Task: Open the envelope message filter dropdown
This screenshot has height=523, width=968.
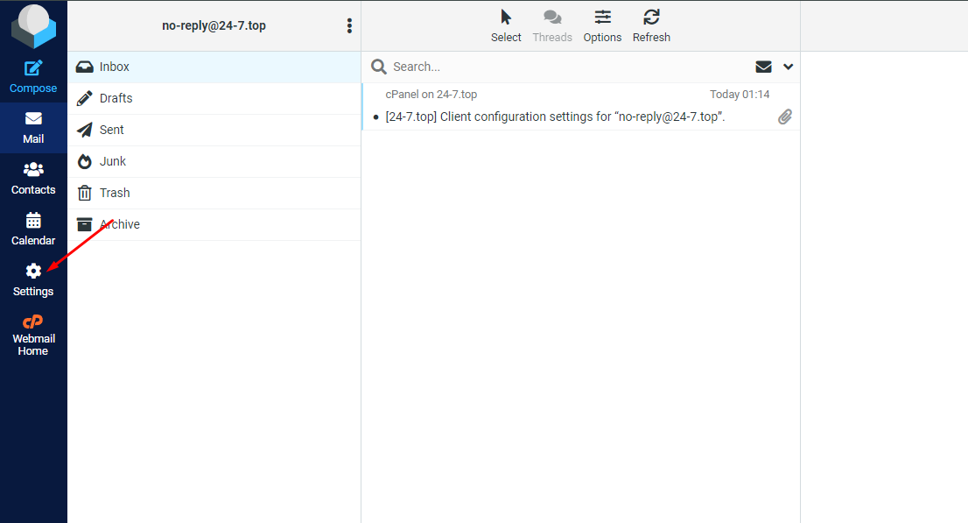Action: (x=763, y=67)
